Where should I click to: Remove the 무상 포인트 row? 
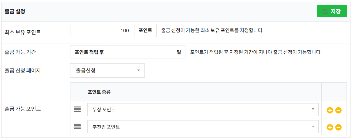(x=338, y=110)
